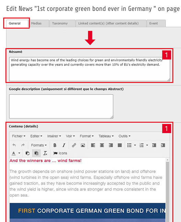Insert a bulleted list

[129, 145]
